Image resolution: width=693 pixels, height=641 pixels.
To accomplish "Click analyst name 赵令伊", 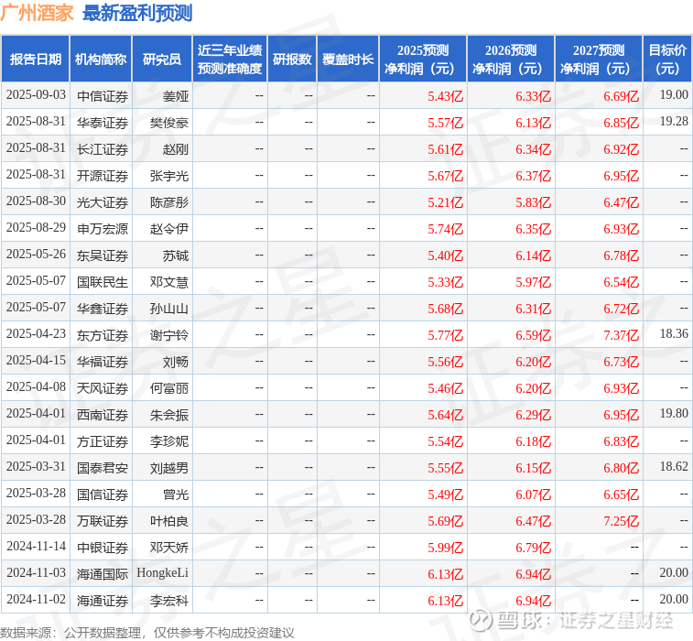I will pyautogui.click(x=169, y=229).
